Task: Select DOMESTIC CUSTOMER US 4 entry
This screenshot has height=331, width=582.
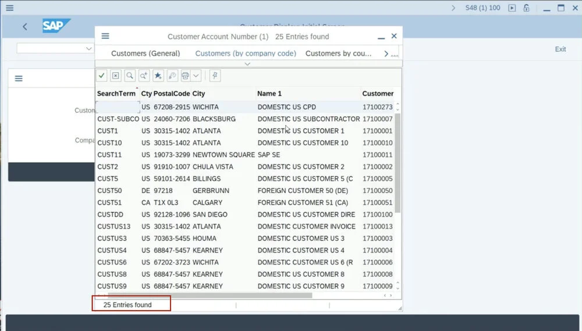Action: (x=301, y=250)
